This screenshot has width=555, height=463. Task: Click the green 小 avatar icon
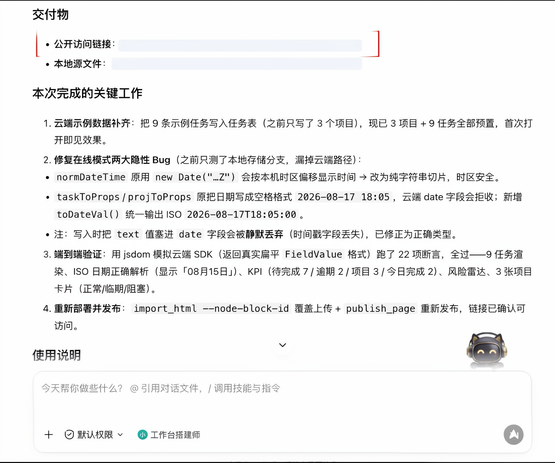point(142,435)
